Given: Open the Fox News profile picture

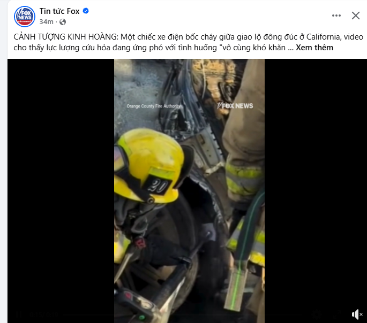Looking at the screenshot, I should (x=25, y=17).
